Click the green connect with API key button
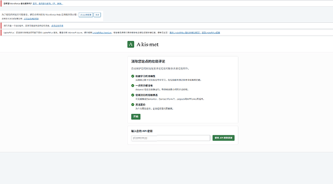333x184 pixels. point(223,138)
